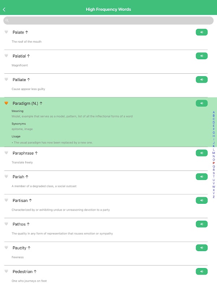
Task: Go back using the top-left arrow
Action: 4,9
